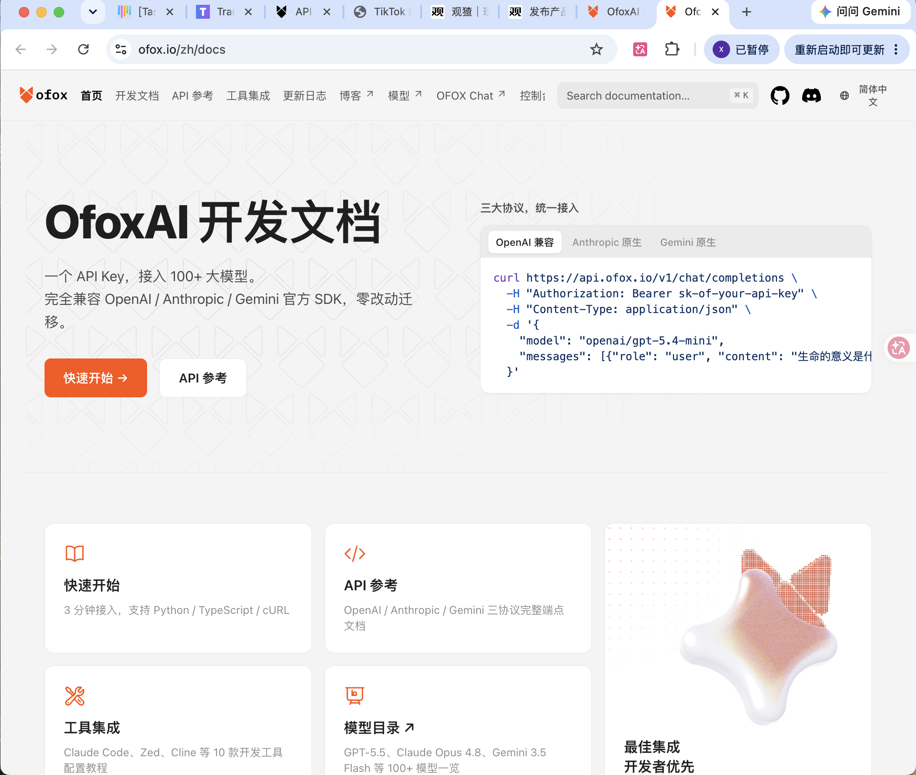Expand the tab search chevron dropdown

pyautogui.click(x=93, y=12)
